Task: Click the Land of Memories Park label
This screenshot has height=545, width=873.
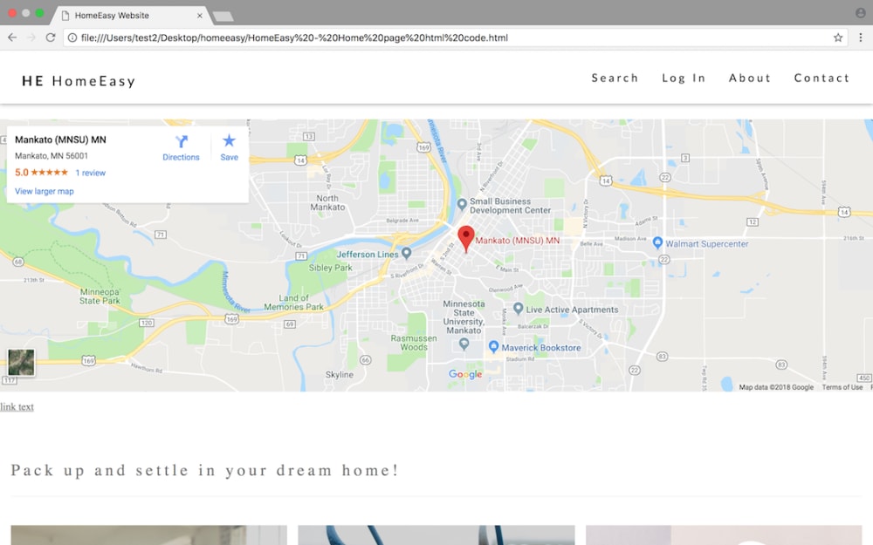Action: (x=293, y=303)
